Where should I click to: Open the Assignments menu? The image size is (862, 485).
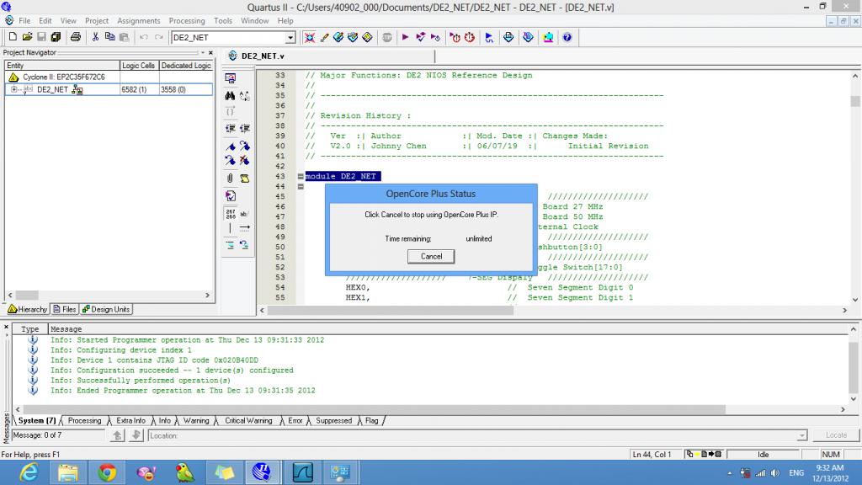pos(139,20)
